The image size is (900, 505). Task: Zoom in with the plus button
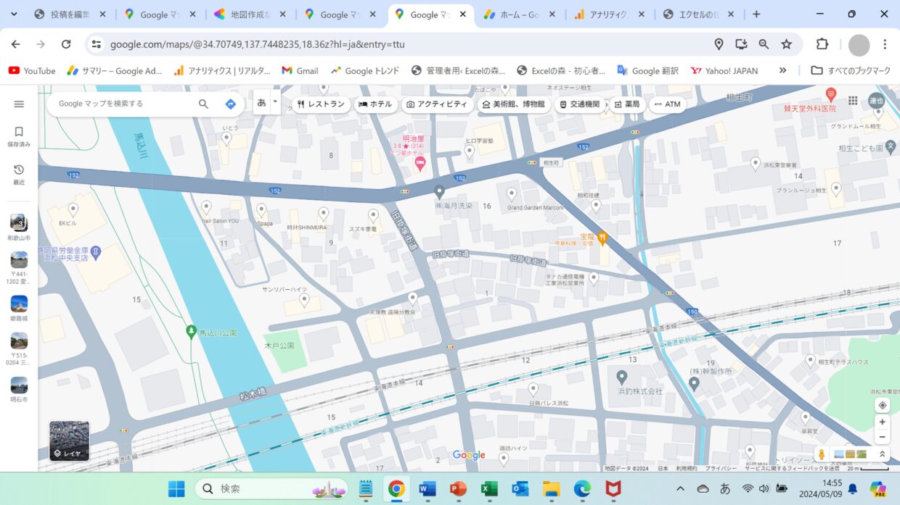tap(882, 422)
